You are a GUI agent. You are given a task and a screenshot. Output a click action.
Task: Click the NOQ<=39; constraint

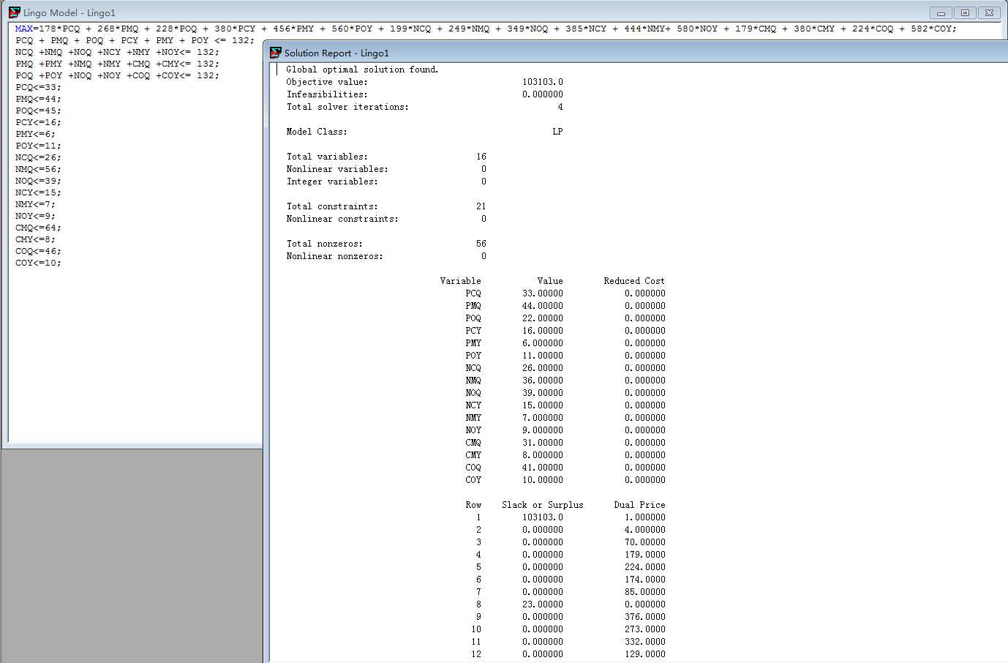(x=38, y=181)
